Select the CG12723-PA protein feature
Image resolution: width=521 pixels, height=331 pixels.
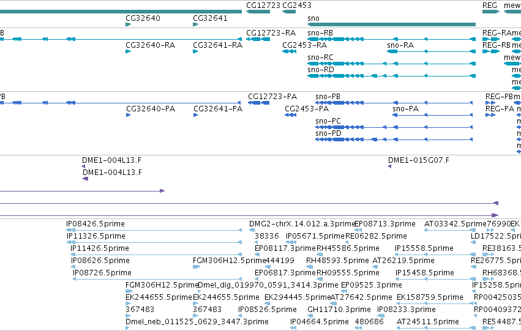[258, 103]
